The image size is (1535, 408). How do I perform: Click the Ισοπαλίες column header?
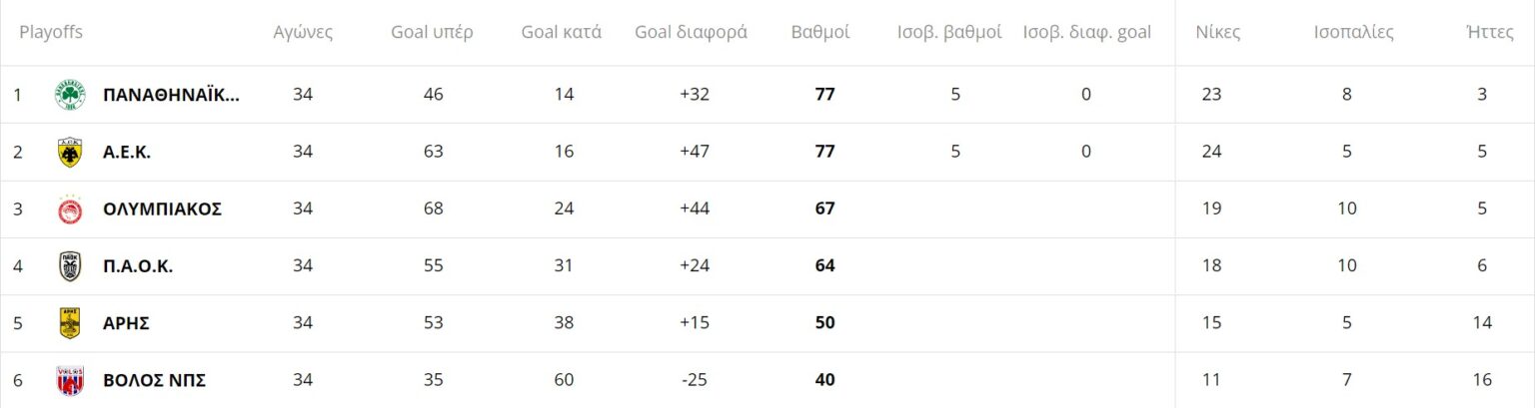point(1353,32)
